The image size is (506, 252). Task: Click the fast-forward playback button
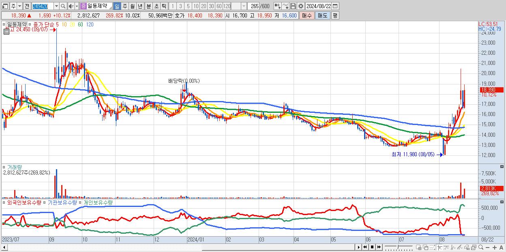379,247
